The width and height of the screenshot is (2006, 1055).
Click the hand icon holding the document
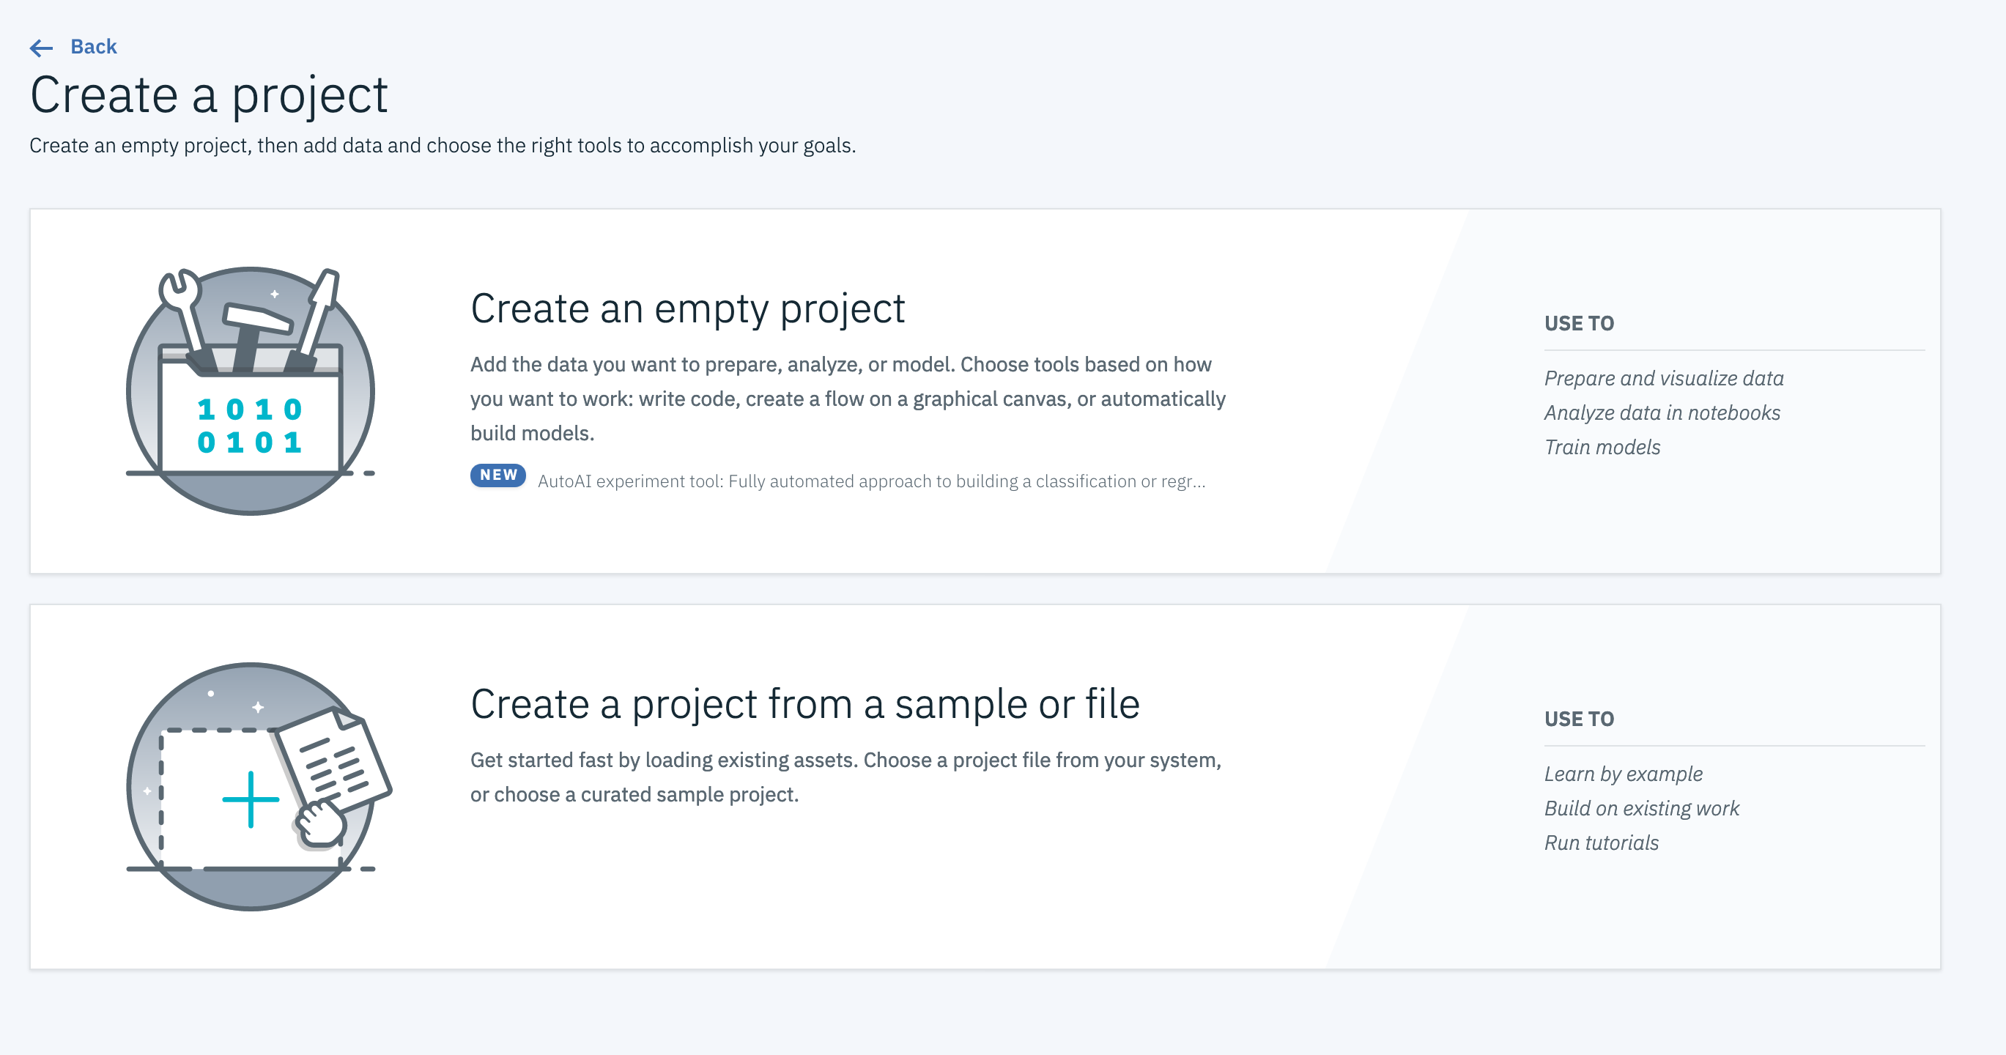320,825
